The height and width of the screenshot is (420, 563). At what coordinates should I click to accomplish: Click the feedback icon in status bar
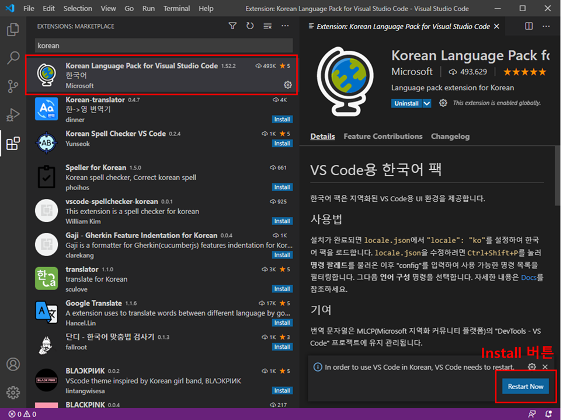(532, 414)
